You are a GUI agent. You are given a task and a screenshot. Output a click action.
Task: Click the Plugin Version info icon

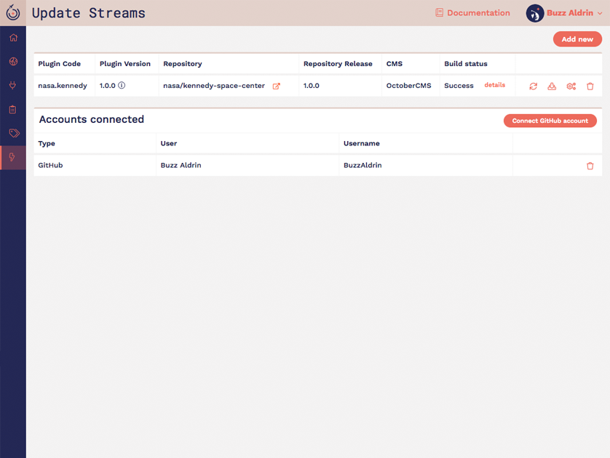coord(122,85)
